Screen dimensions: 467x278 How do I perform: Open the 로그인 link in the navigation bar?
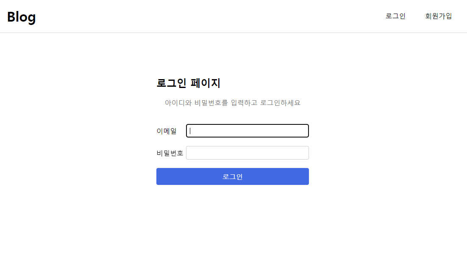(395, 16)
